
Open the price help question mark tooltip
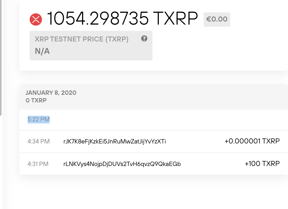tap(144, 38)
